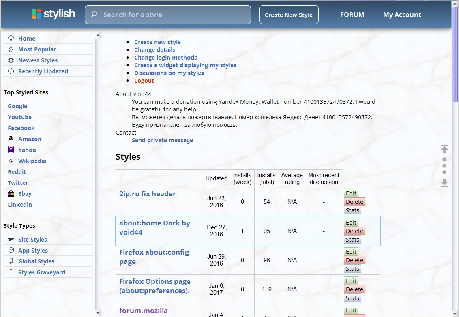459x317 pixels.
Task: Click the Newest Styles starburst icon
Action: pyautogui.click(x=11, y=60)
